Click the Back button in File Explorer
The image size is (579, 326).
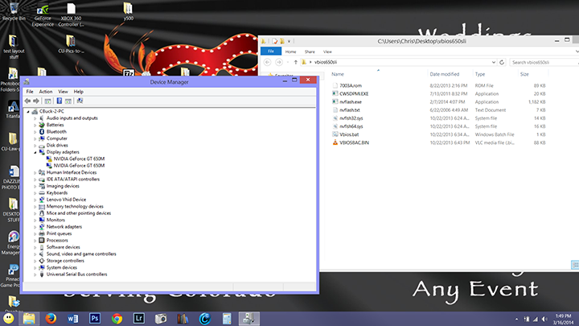(x=267, y=62)
